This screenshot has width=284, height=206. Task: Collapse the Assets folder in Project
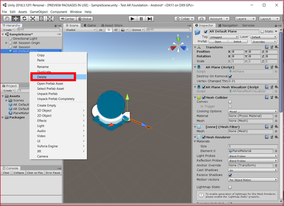(2, 96)
